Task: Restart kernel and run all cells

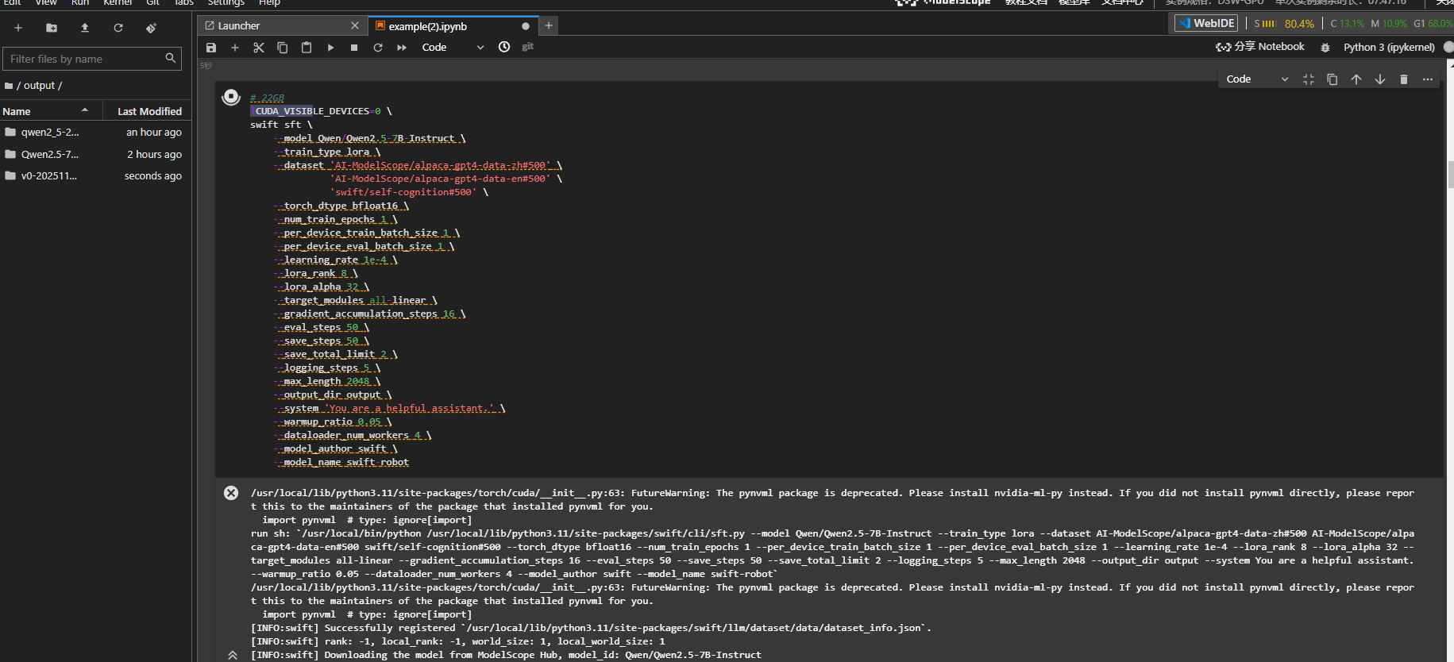Action: tap(402, 48)
